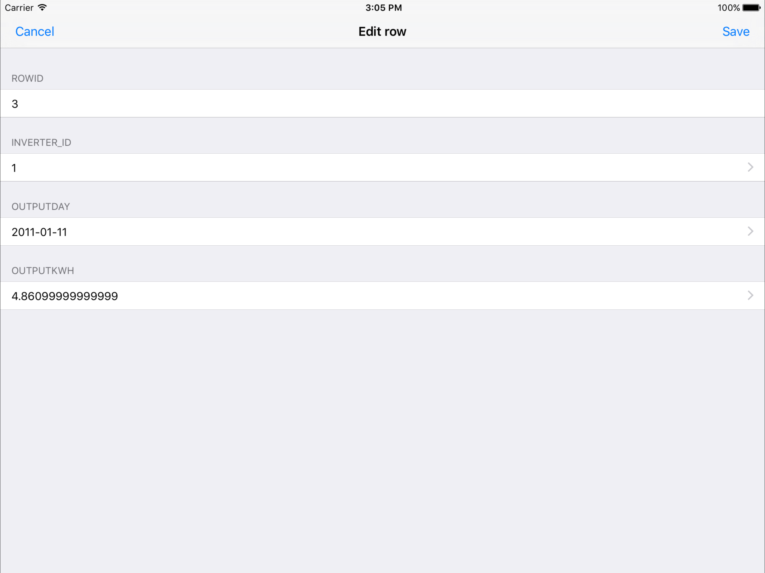Tap the Edit row title

pos(382,31)
